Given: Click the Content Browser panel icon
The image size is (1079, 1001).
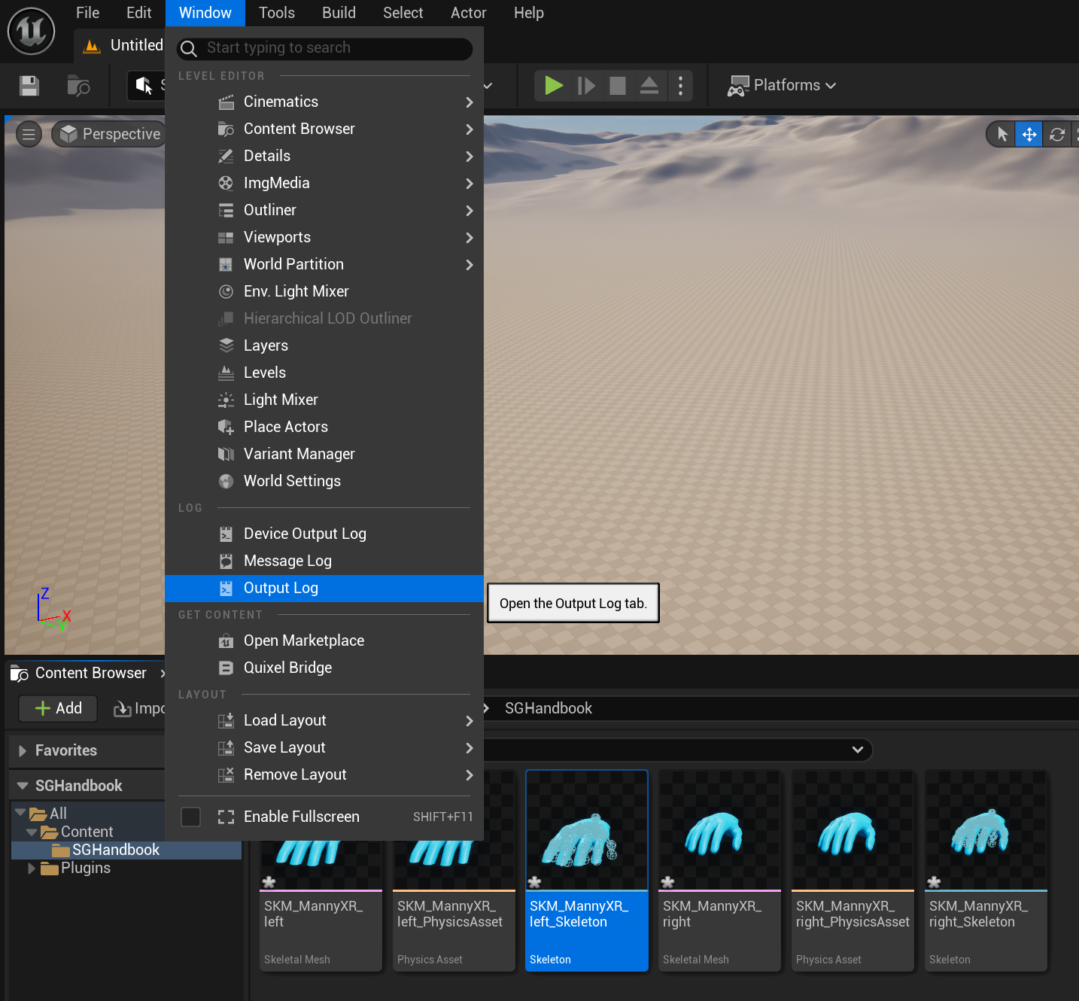Looking at the screenshot, I should [19, 672].
